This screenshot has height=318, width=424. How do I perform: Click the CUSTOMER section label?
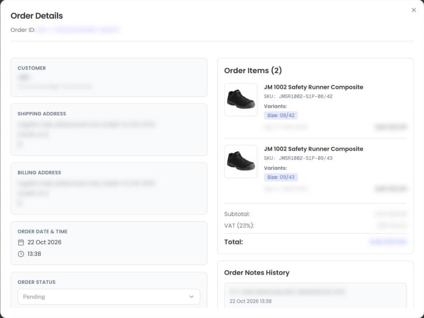[x=32, y=68]
